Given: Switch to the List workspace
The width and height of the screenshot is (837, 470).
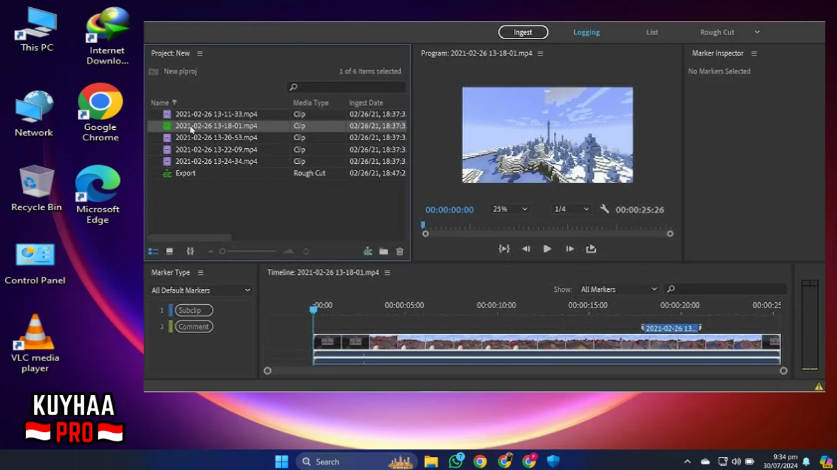Looking at the screenshot, I should point(652,32).
